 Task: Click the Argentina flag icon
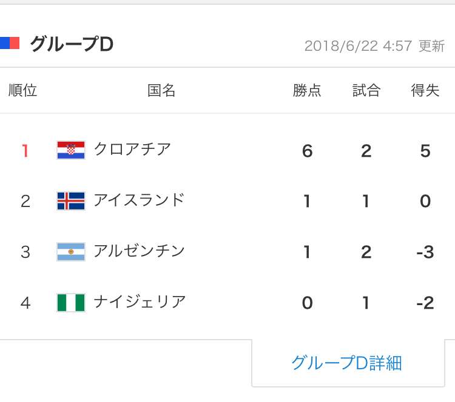click(x=71, y=252)
